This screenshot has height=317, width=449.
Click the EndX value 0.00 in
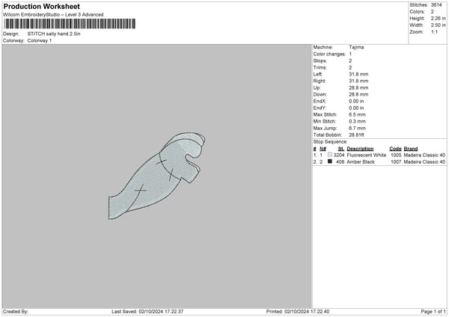point(356,101)
